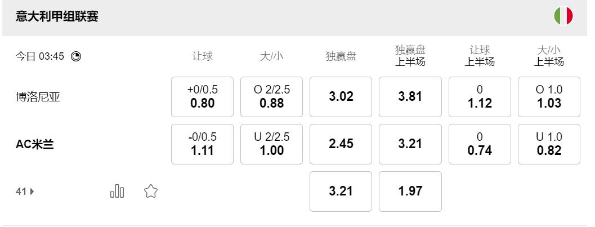The height and width of the screenshot is (227, 595).
Task: Open the AC米兰 team name
Action: tap(35, 144)
